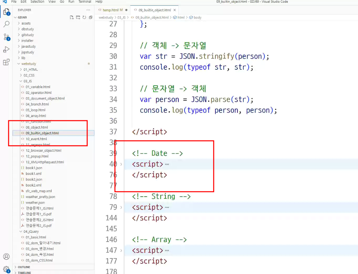358x274 pixels.
Task: Close the 09_builtin_object.html tab
Action: tap(175, 10)
